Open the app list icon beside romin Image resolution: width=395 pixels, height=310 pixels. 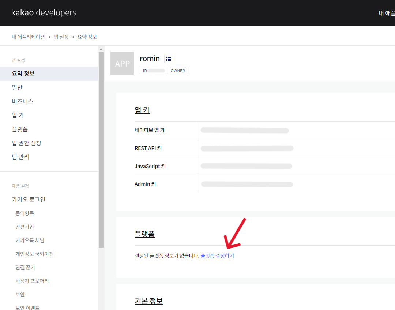tap(169, 59)
